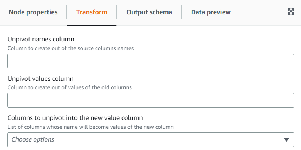
Task: Click the description about source columns names
Action: tap(70, 48)
